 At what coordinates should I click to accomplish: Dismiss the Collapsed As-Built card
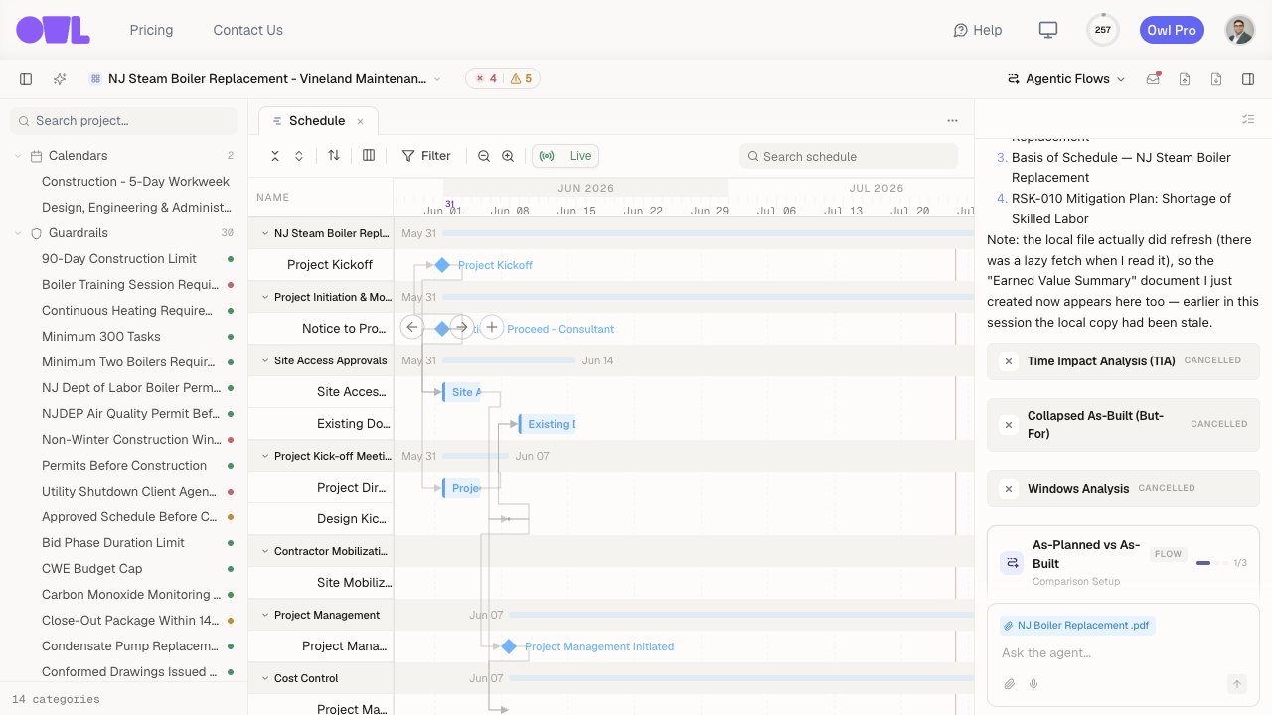pos(1009,425)
